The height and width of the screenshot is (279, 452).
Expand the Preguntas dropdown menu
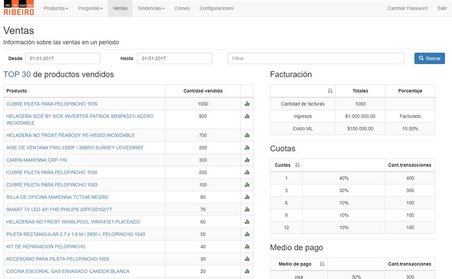coord(90,8)
